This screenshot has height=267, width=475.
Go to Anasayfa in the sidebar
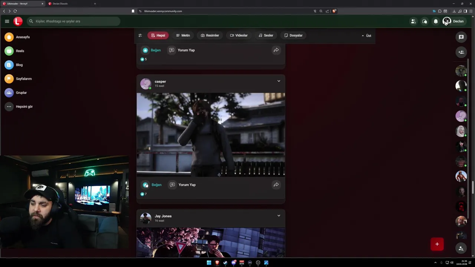(x=18, y=37)
